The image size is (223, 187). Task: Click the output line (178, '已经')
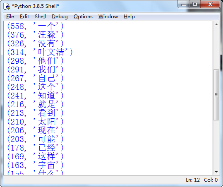point(35,148)
